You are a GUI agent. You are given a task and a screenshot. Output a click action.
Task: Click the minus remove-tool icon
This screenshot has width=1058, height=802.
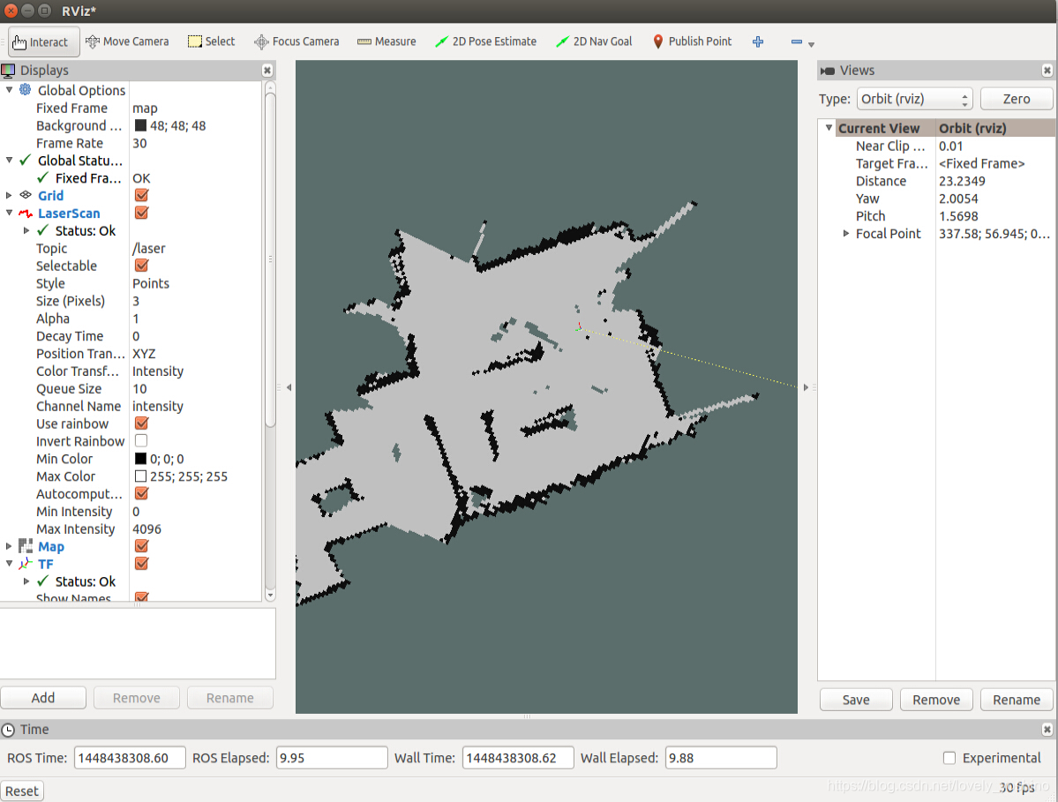[x=797, y=41]
